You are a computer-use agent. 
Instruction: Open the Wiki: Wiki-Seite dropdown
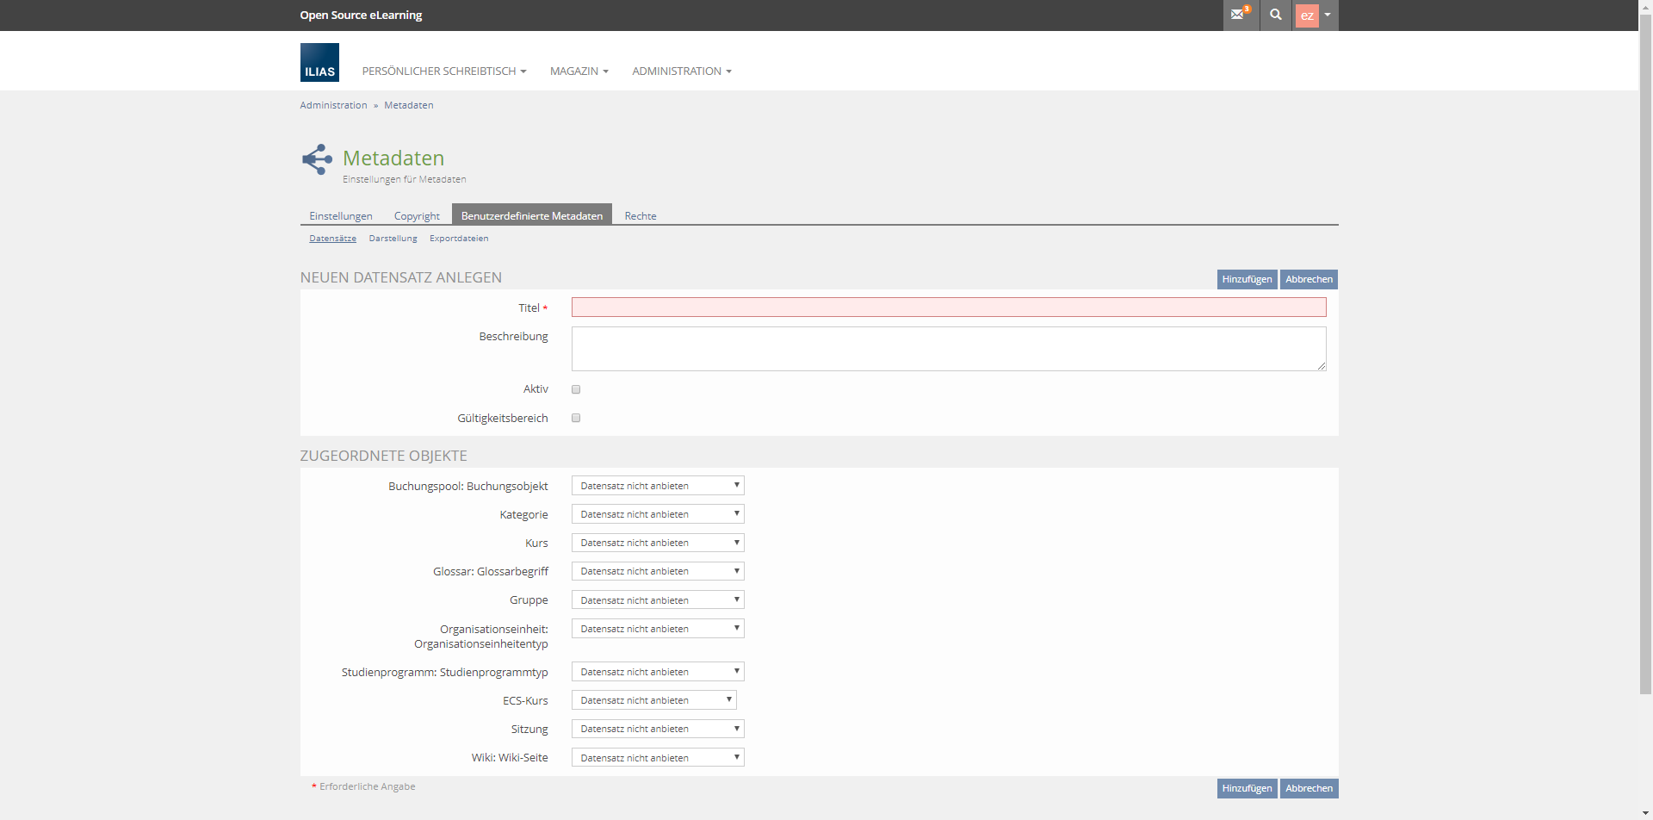click(658, 758)
